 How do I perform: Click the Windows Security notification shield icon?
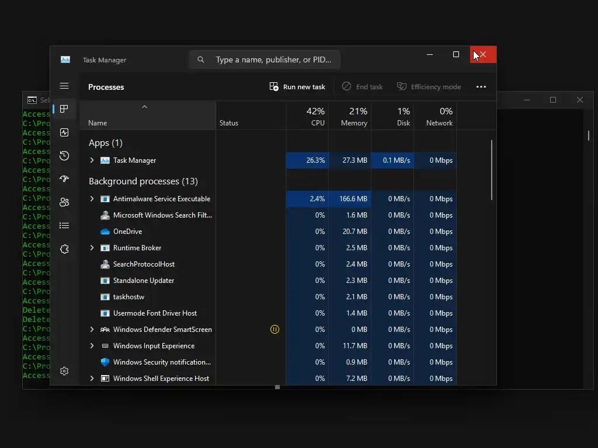tap(105, 362)
